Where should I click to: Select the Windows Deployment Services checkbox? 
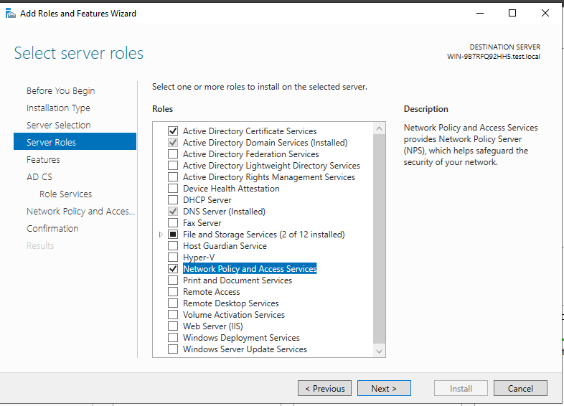[173, 338]
